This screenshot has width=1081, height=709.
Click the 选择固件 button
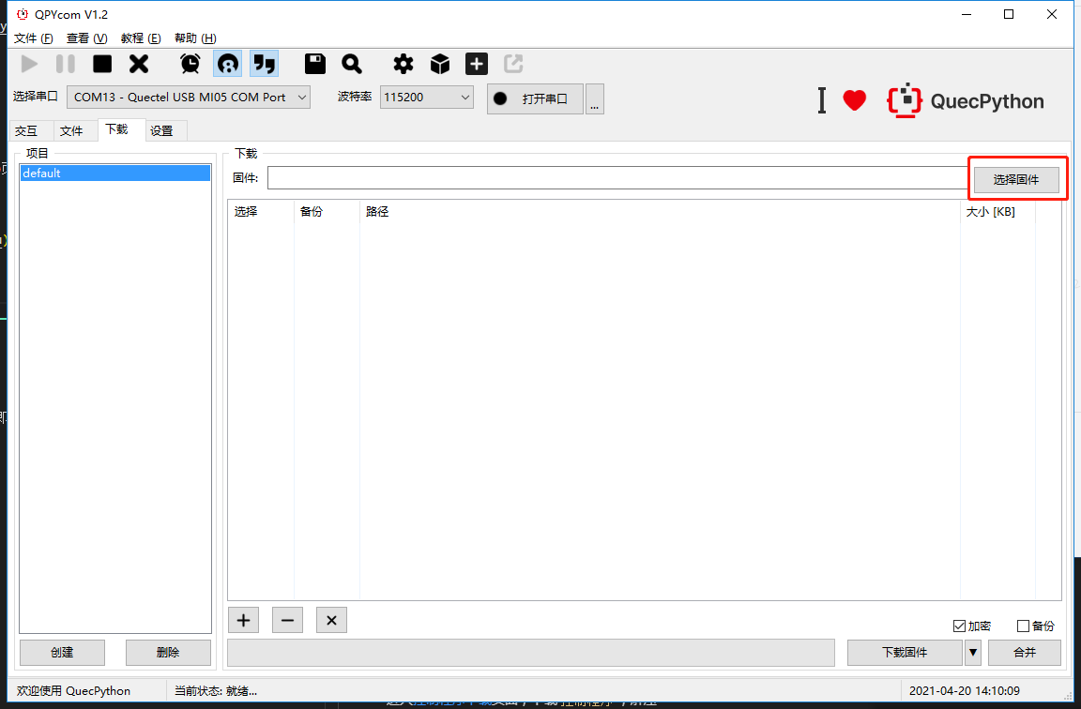[x=1016, y=179]
